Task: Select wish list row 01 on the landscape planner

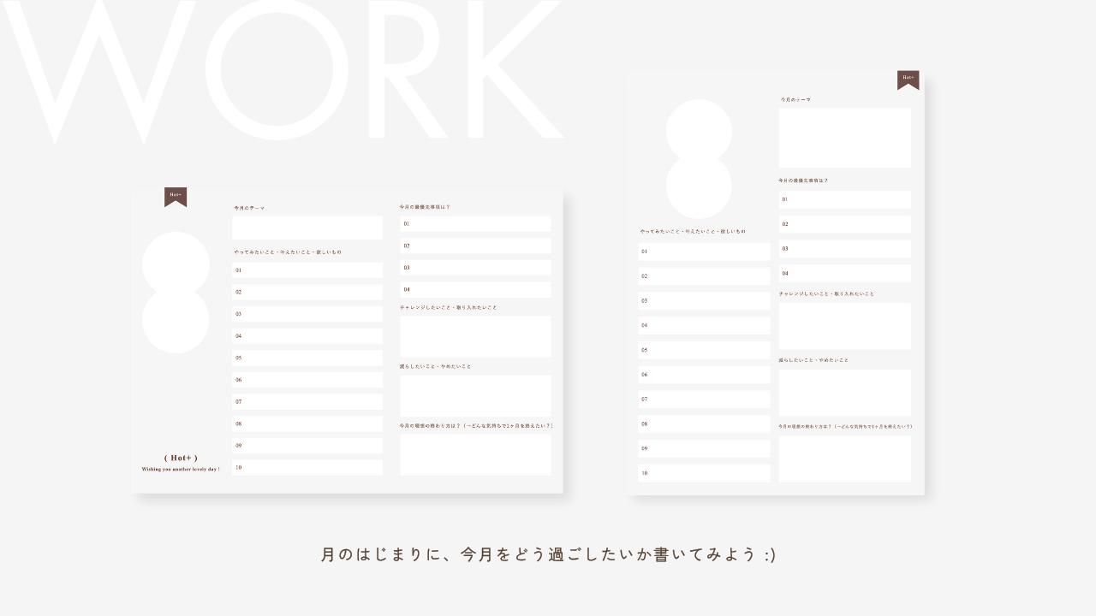Action: (307, 270)
